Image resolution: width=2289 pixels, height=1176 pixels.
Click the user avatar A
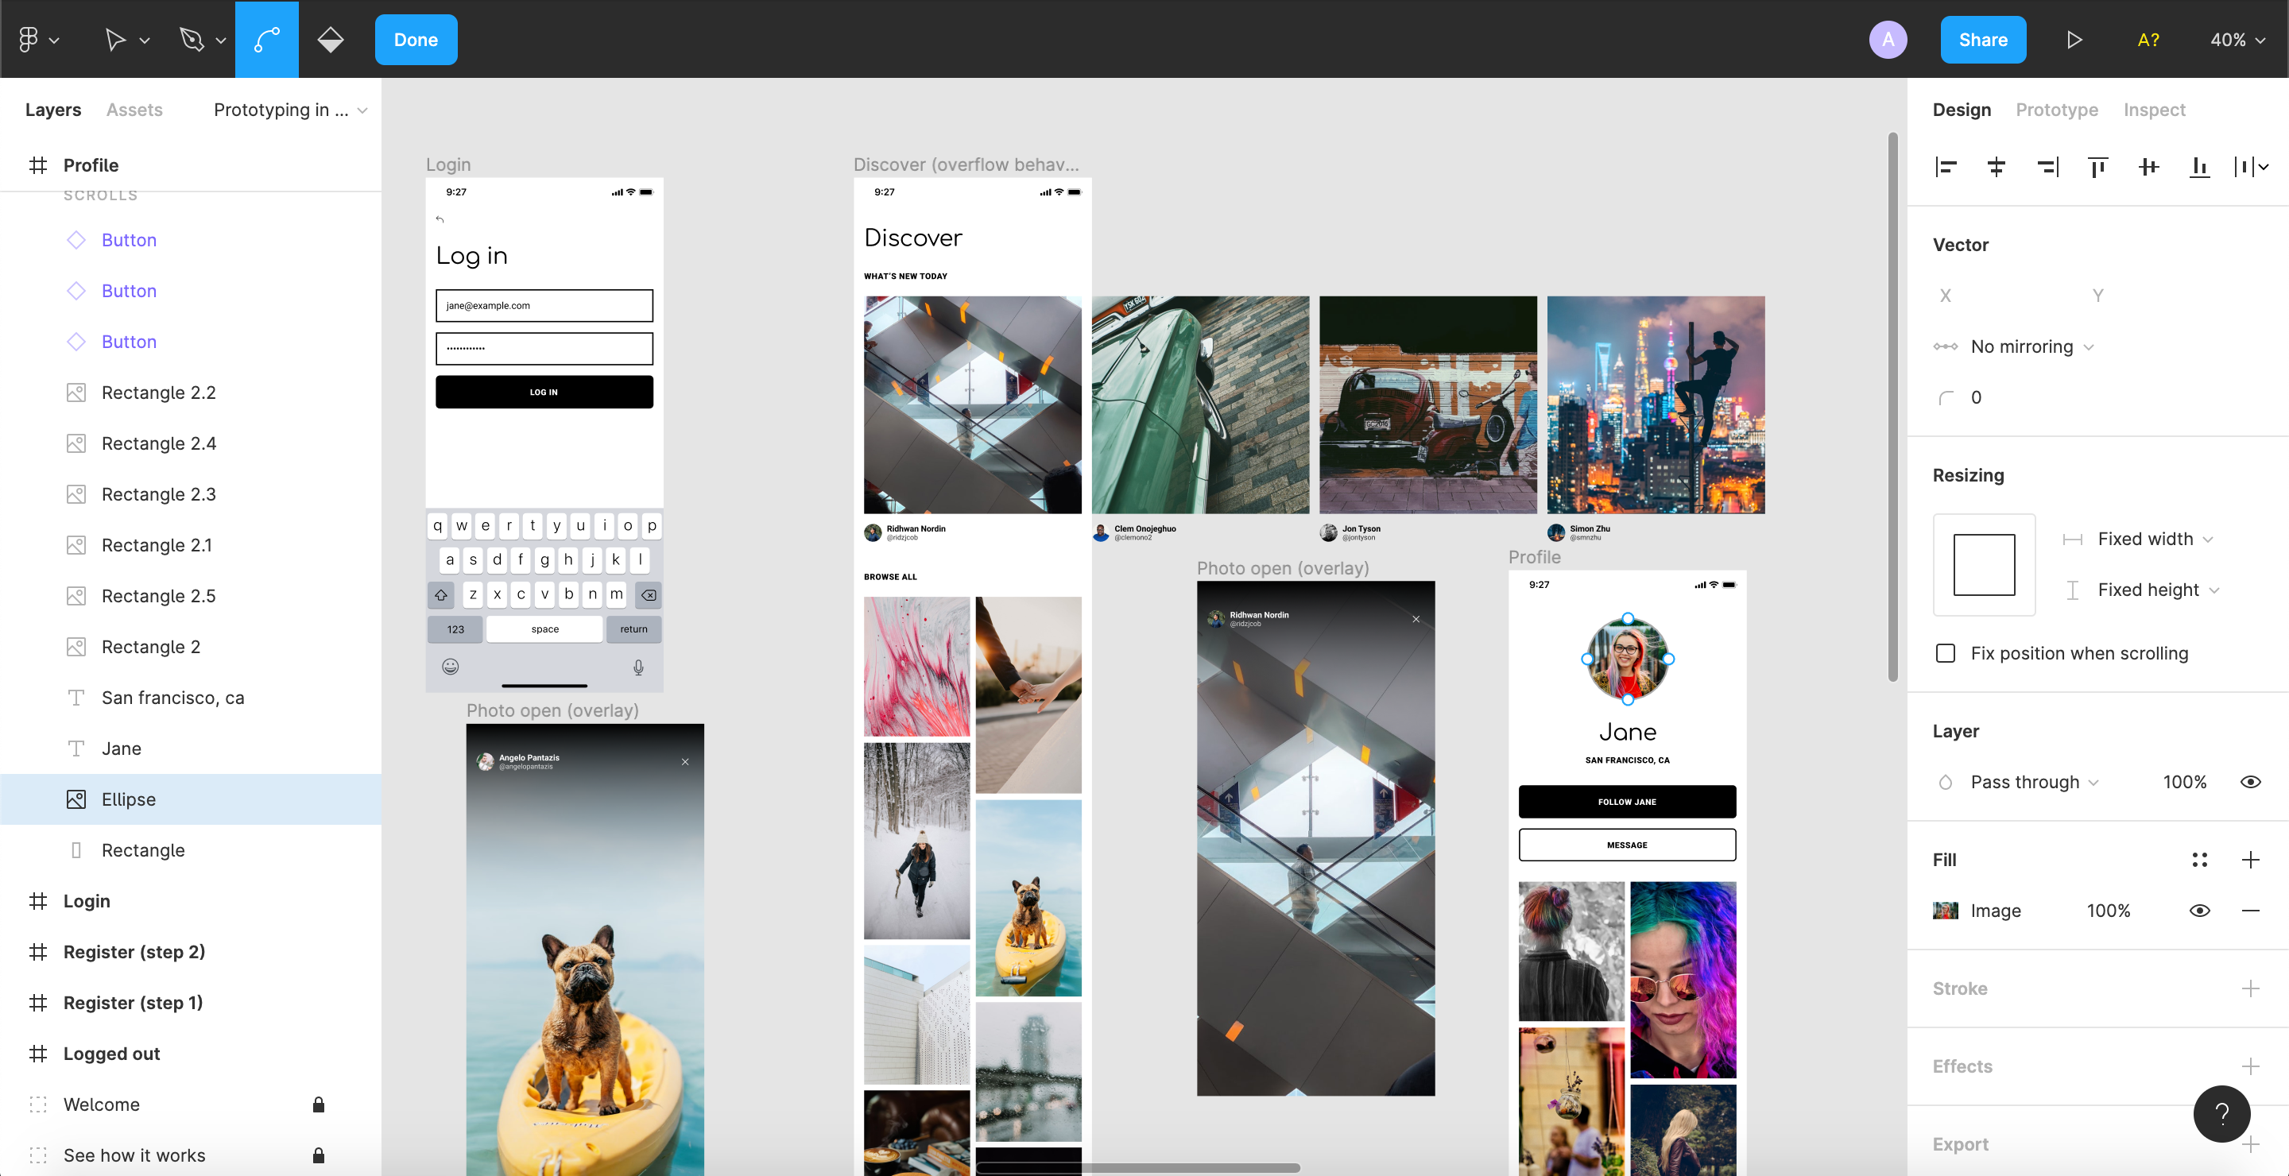(1888, 39)
